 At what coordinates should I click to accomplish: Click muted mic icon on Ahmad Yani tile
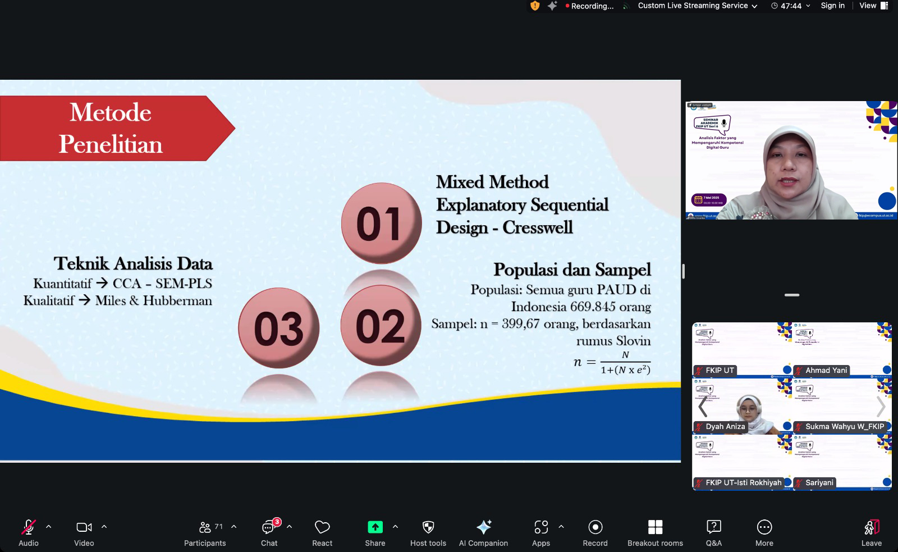coord(799,371)
